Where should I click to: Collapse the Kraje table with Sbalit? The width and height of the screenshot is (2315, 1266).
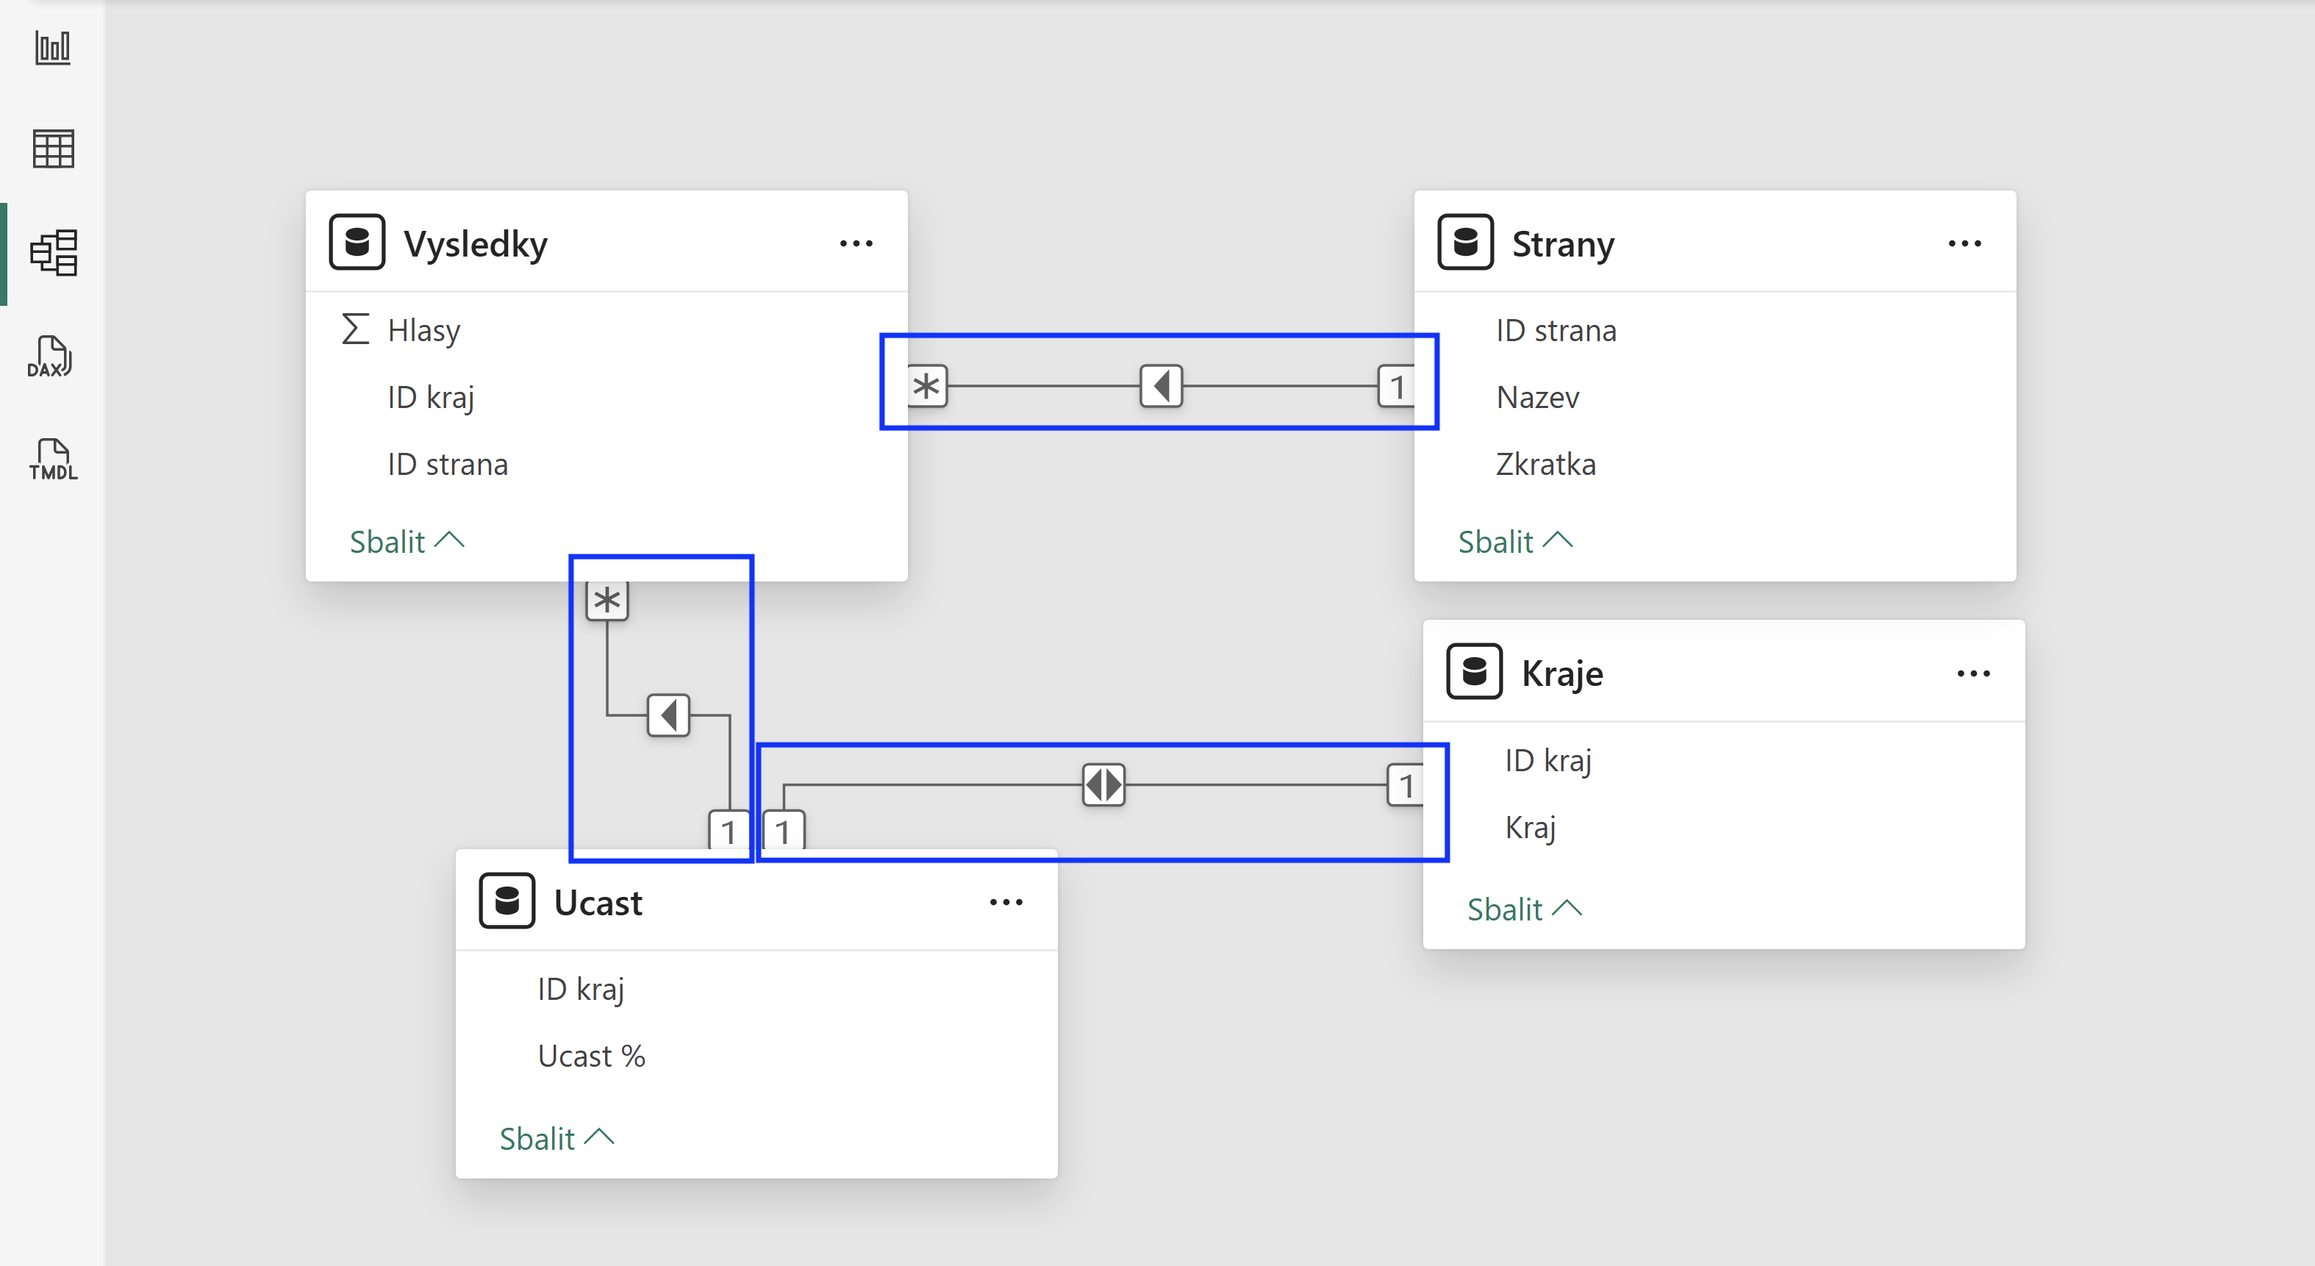point(1524,909)
